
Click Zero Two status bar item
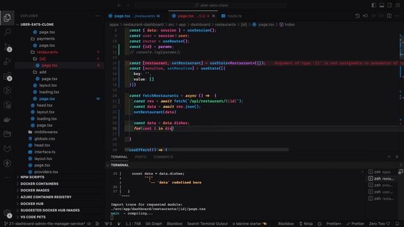coord(379,224)
